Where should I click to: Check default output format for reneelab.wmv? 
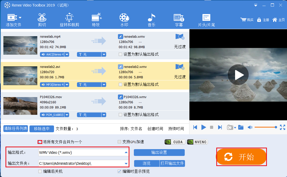pos(120,54)
